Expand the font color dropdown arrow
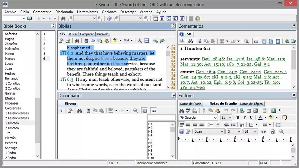Viewport: 299px width, 168px height. click(265, 118)
